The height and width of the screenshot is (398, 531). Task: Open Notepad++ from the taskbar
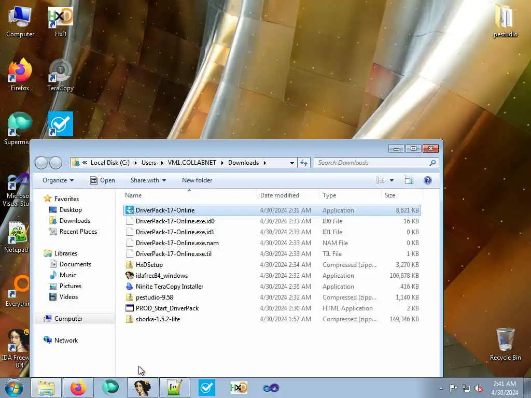coord(175,388)
